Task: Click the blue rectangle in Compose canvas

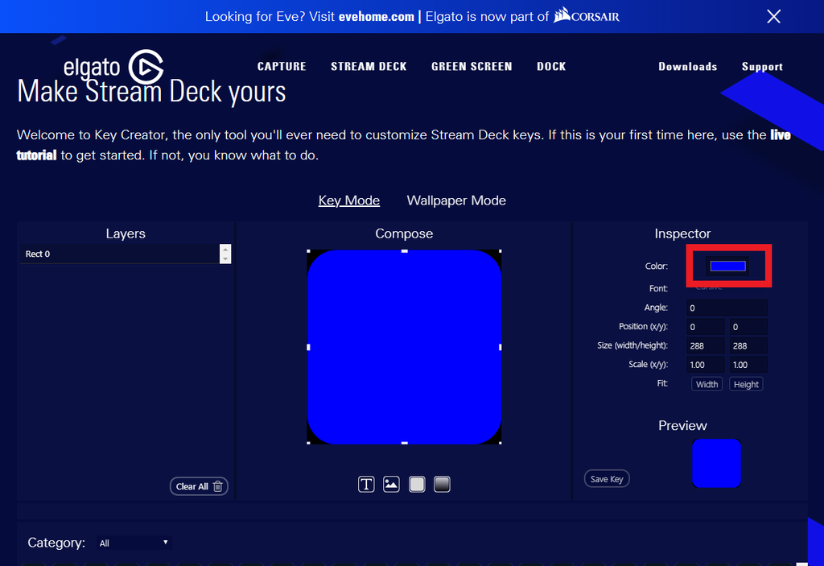Action: click(x=404, y=347)
